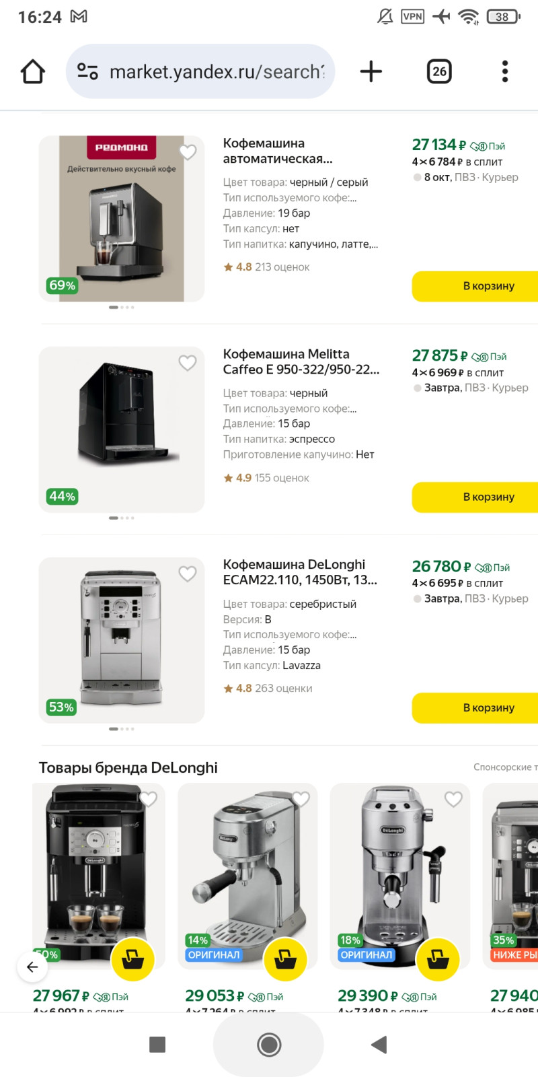
Task: Open a new tab with plus icon
Action: pyautogui.click(x=371, y=71)
